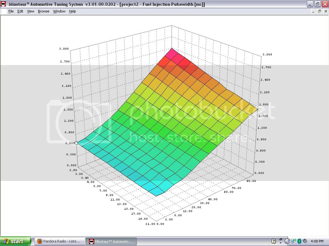The height and width of the screenshot is (246, 329).
Task: Select the white circle marker on the surface
Action: (76, 143)
